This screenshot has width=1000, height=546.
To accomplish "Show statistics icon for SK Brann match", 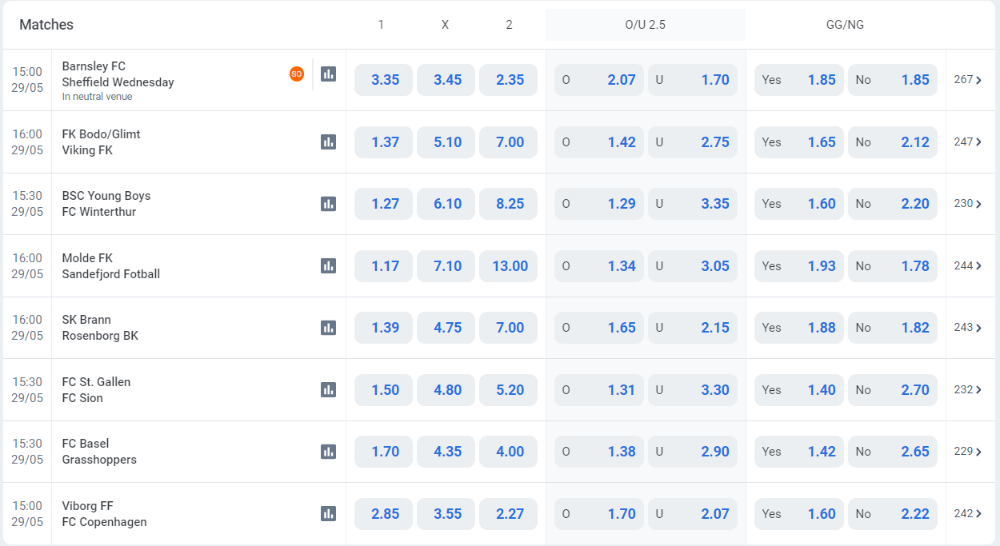I will click(328, 328).
